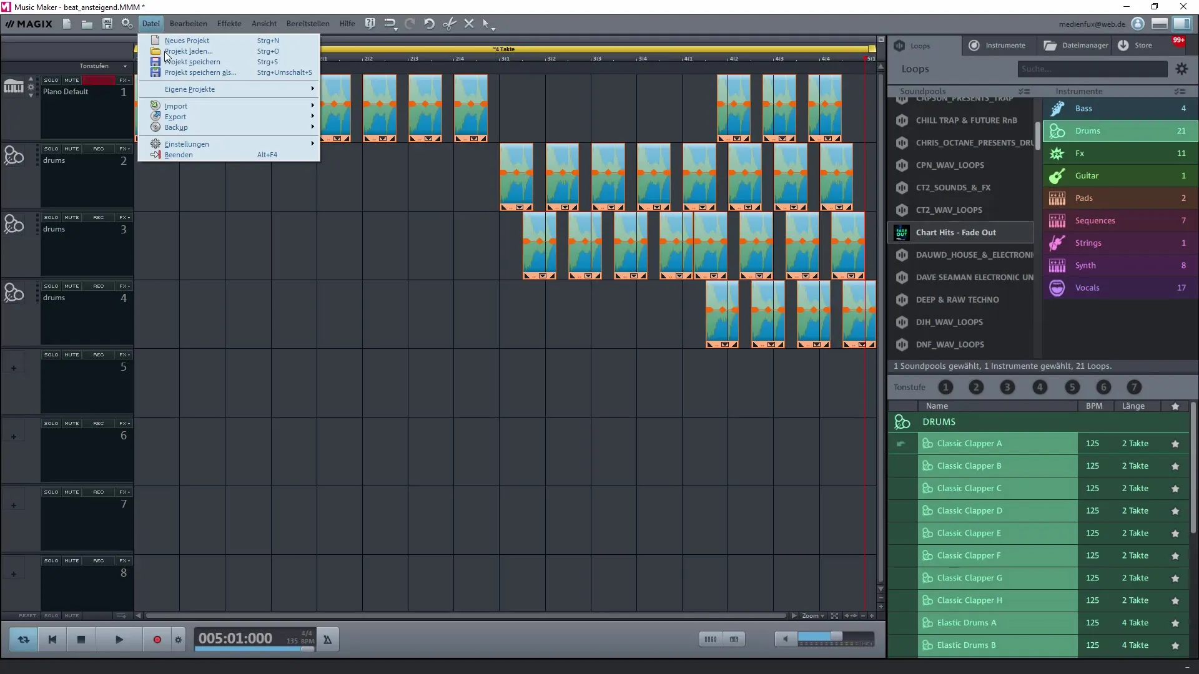Expand the Import submenu
Image resolution: width=1199 pixels, height=674 pixels.
tap(229, 106)
